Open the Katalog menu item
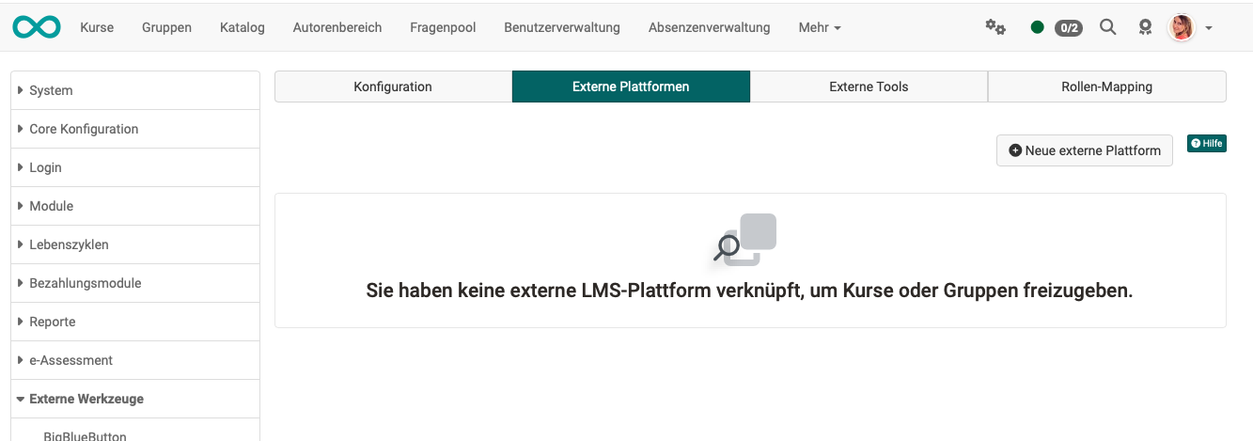The height and width of the screenshot is (441, 1253). click(243, 27)
